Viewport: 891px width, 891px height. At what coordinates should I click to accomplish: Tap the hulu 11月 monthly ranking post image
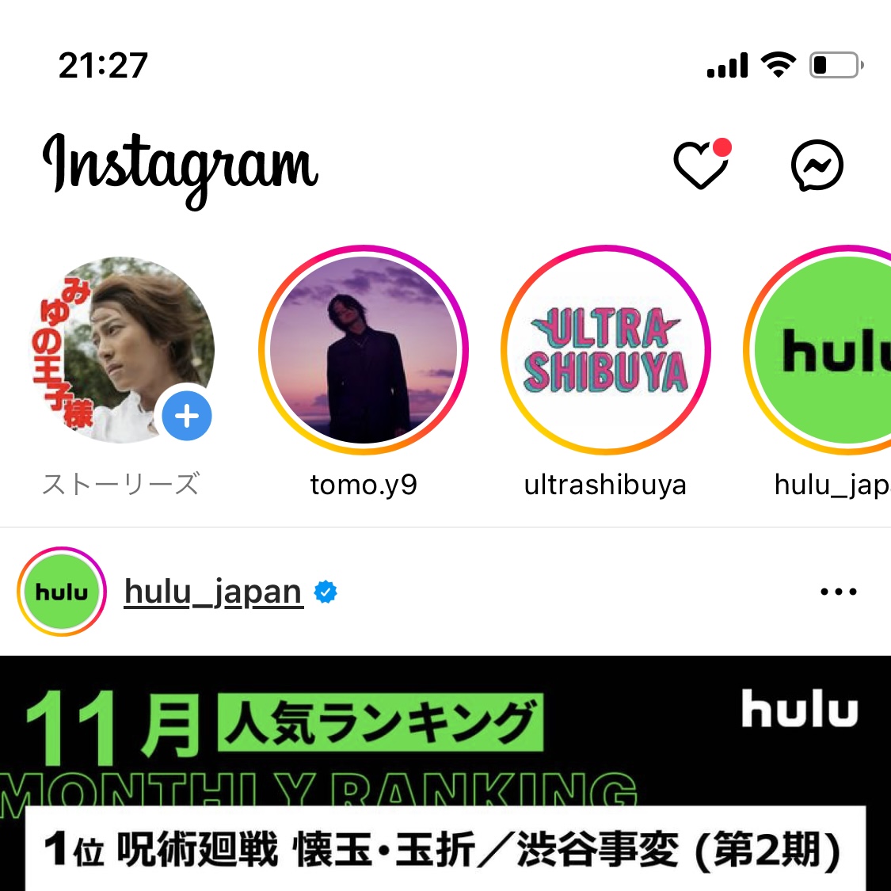tap(445, 773)
